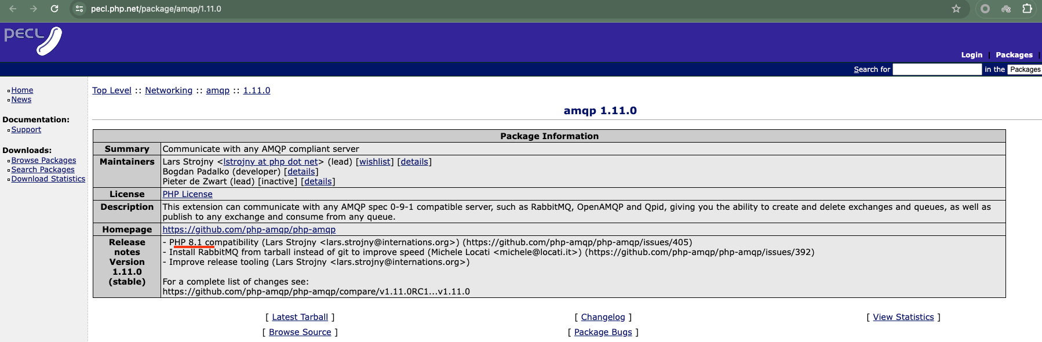This screenshot has height=342, width=1042.
Task: Open the Login link
Action: pos(972,55)
